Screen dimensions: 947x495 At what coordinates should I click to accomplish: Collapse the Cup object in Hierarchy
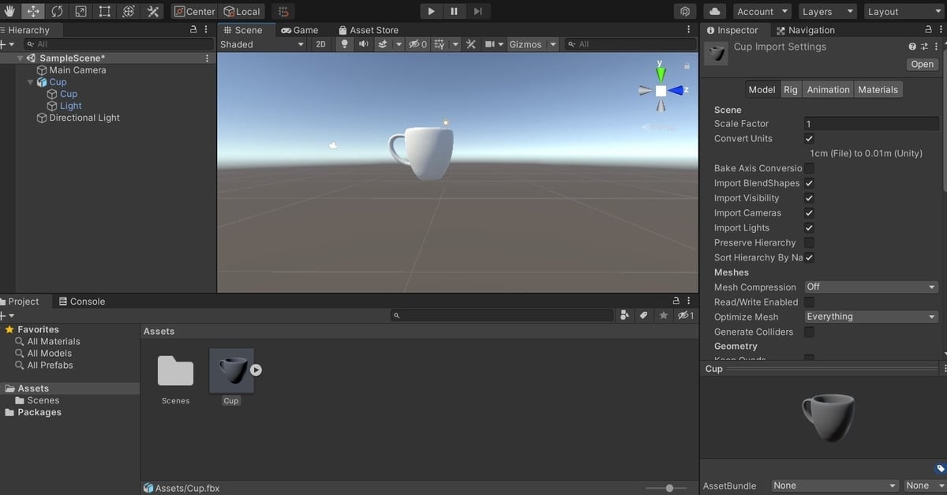[x=30, y=81]
